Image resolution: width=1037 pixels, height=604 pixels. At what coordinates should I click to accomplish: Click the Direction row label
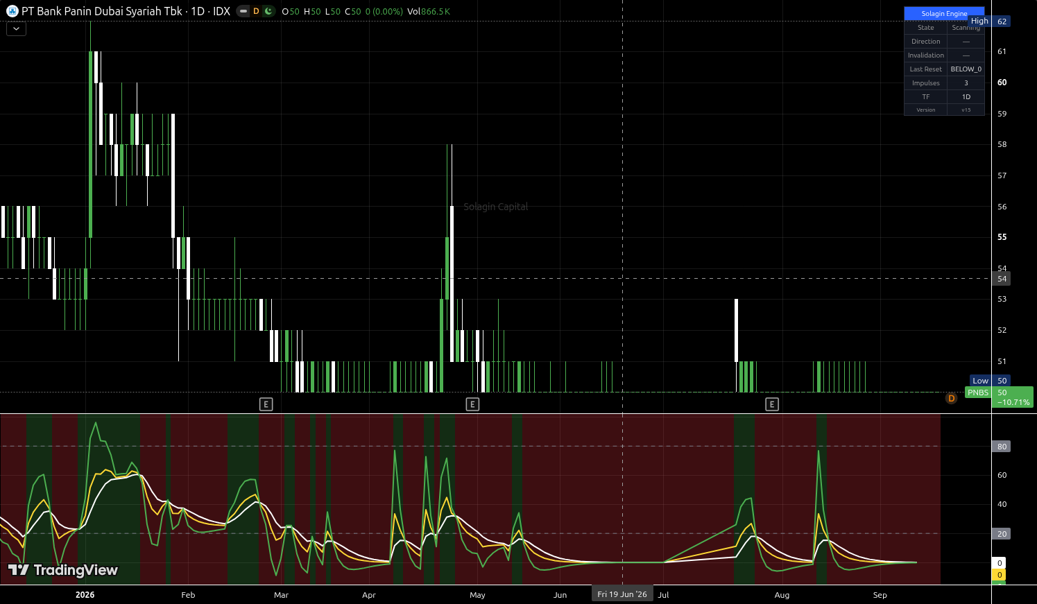point(926,42)
